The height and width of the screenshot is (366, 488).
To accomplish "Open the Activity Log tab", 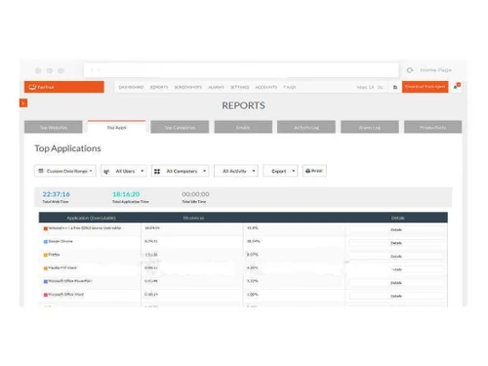I will click(x=306, y=127).
